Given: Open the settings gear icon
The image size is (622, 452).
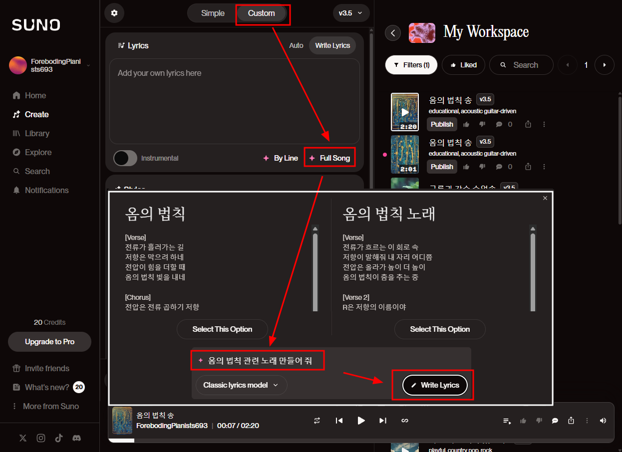Looking at the screenshot, I should point(114,13).
